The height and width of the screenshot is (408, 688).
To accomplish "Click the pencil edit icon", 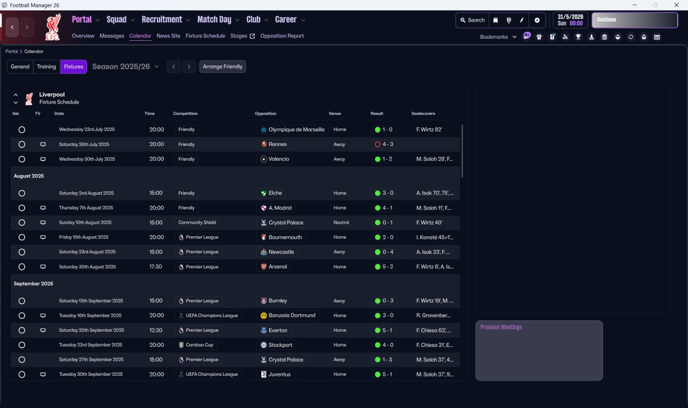I will pyautogui.click(x=521, y=20).
